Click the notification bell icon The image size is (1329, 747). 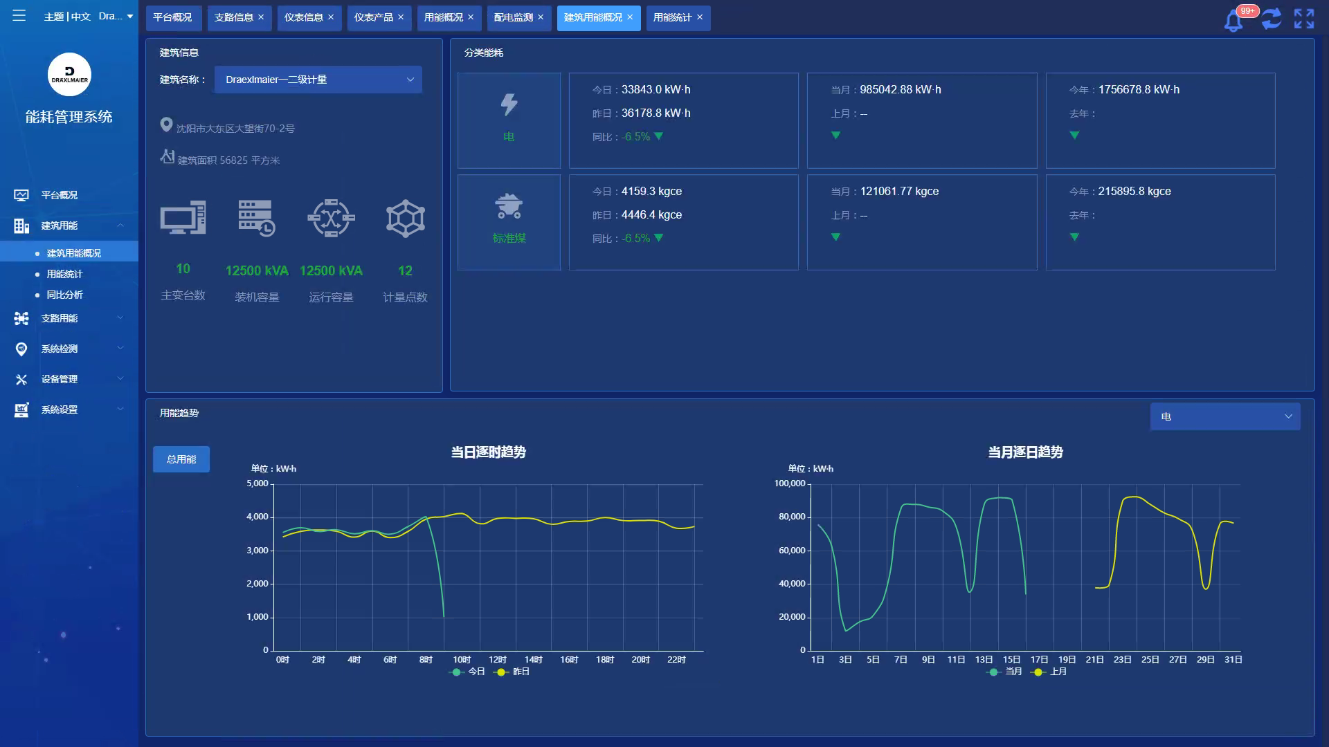tap(1233, 20)
